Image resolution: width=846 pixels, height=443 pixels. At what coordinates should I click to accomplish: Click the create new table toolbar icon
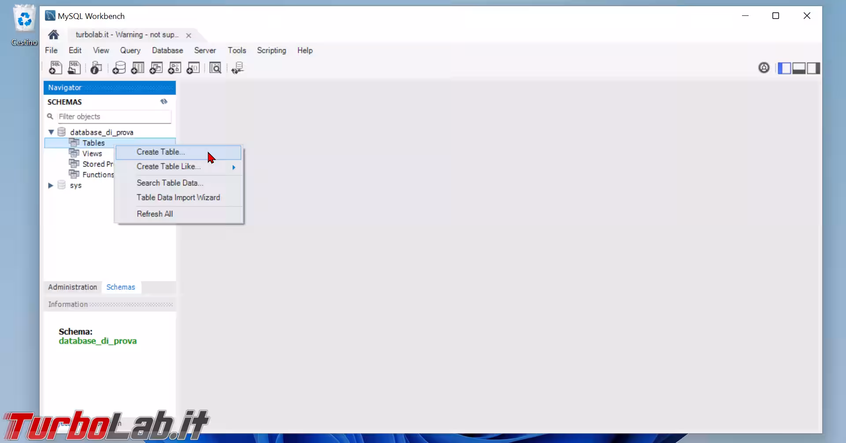pos(137,68)
